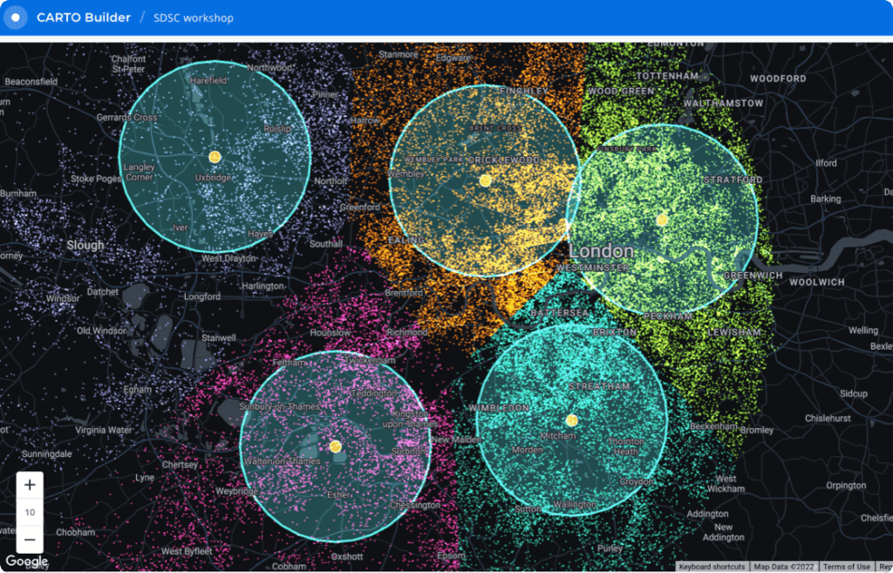Click the Richmond label
893x573 pixels.
click(x=407, y=332)
